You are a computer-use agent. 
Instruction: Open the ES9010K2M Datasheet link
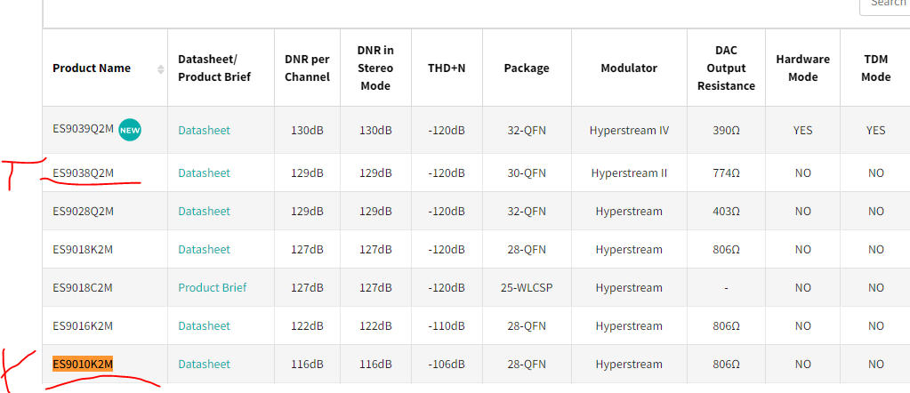click(204, 365)
